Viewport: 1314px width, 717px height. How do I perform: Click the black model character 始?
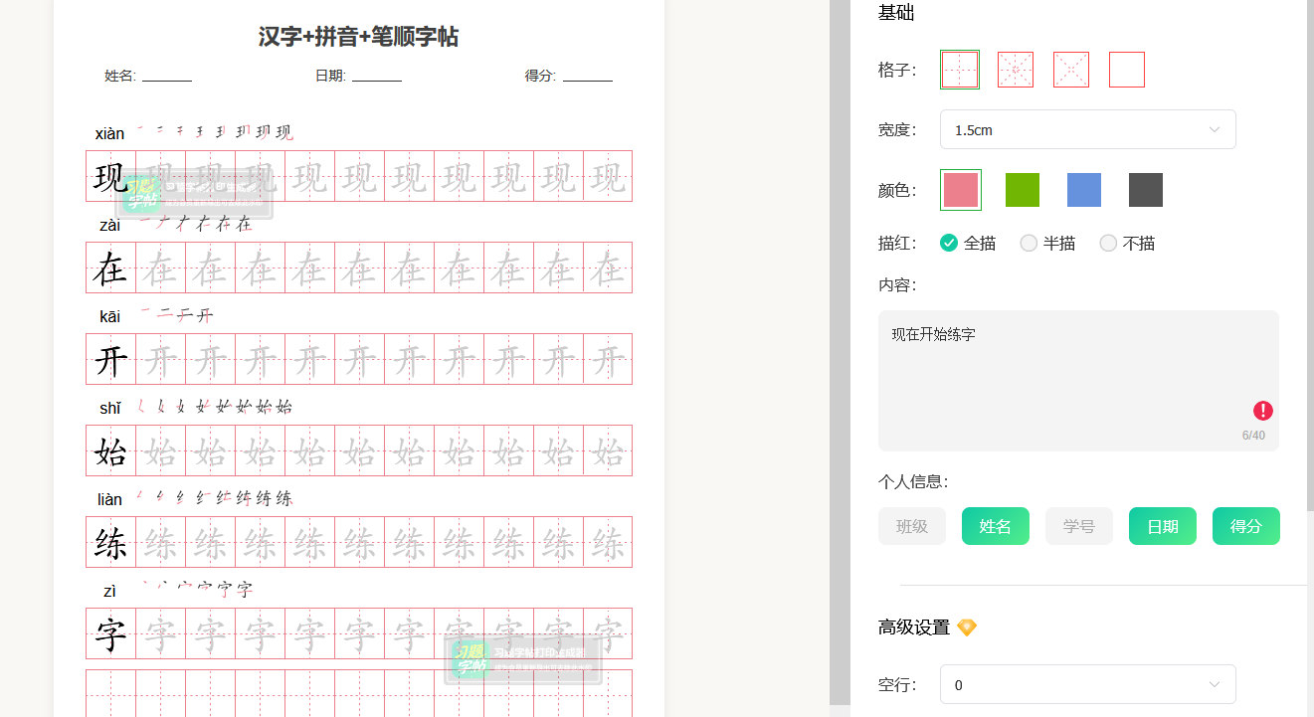point(110,451)
